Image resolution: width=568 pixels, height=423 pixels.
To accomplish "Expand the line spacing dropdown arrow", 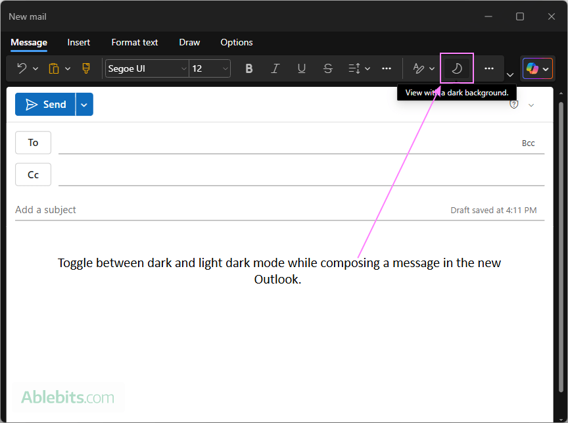I will coord(367,68).
